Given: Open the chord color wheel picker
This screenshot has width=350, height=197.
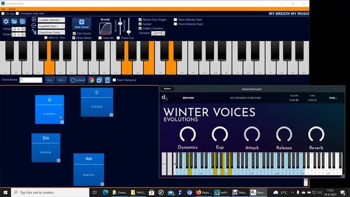Looking at the screenshot, I should (91, 80).
